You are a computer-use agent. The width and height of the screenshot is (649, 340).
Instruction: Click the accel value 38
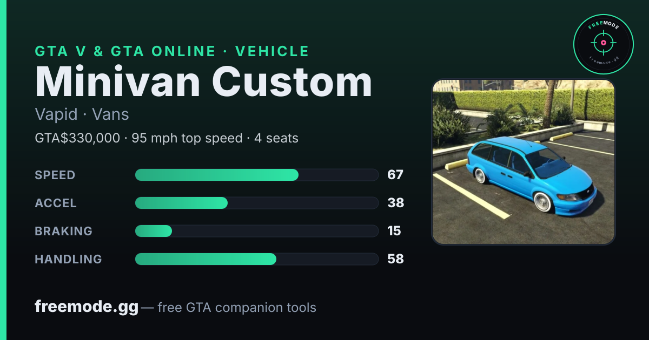coord(395,203)
